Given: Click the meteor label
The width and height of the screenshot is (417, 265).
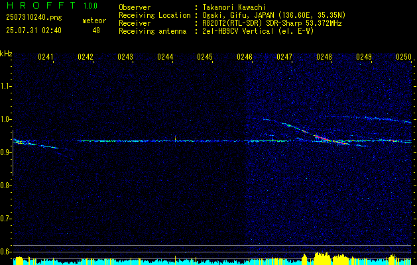Looking at the screenshot, I should pos(94,21).
